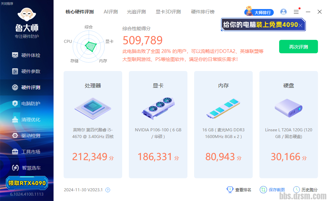Screen dimensions: 328x201
Task: Click the 处理器 CPU chip thumbnail
Action: 93,107
